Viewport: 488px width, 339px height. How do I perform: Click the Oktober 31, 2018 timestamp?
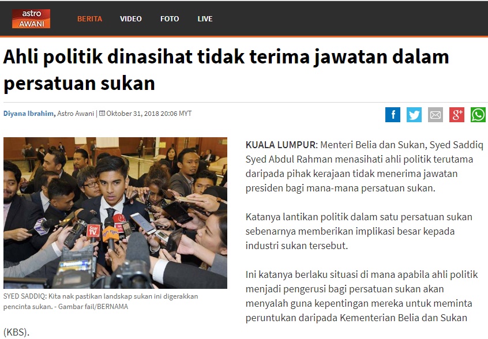149,114
